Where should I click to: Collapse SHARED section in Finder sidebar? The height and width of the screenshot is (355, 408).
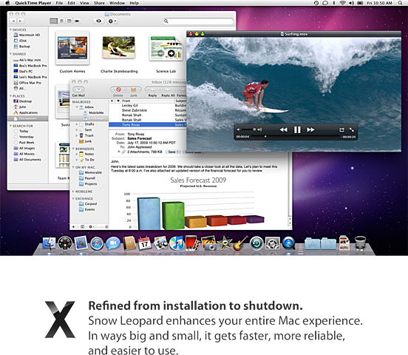[x=10, y=54]
